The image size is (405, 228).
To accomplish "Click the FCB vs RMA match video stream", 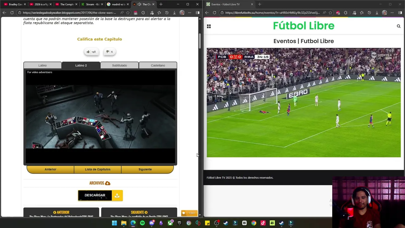I will point(304,103).
